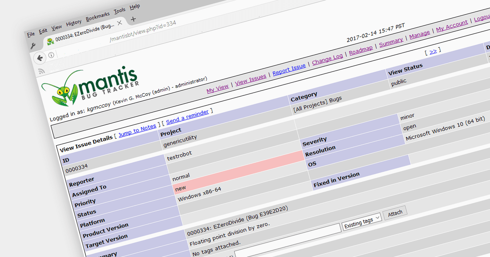Open the View menu
The height and width of the screenshot is (257, 490).
coord(57,28)
